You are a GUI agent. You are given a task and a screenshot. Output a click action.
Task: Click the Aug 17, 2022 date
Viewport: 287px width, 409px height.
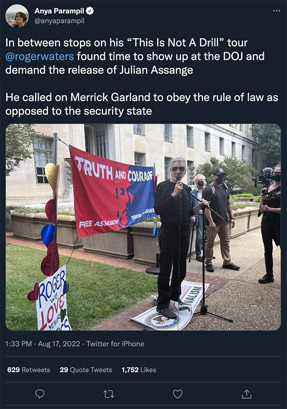[59, 344]
